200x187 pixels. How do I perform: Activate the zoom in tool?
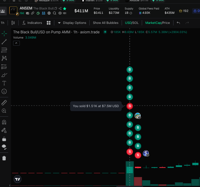click(x=4, y=111)
